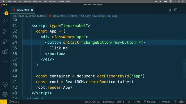Click the Go Live server button

(150, 102)
